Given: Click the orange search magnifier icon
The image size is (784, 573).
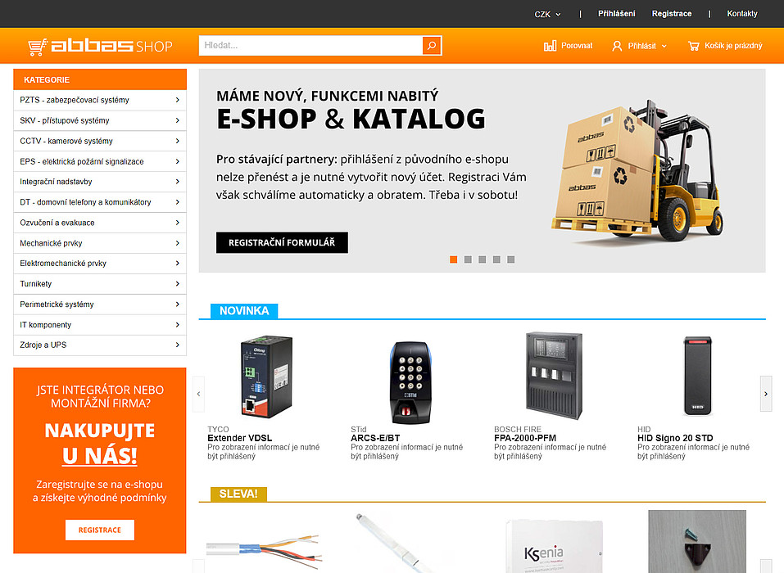Looking at the screenshot, I should point(432,46).
